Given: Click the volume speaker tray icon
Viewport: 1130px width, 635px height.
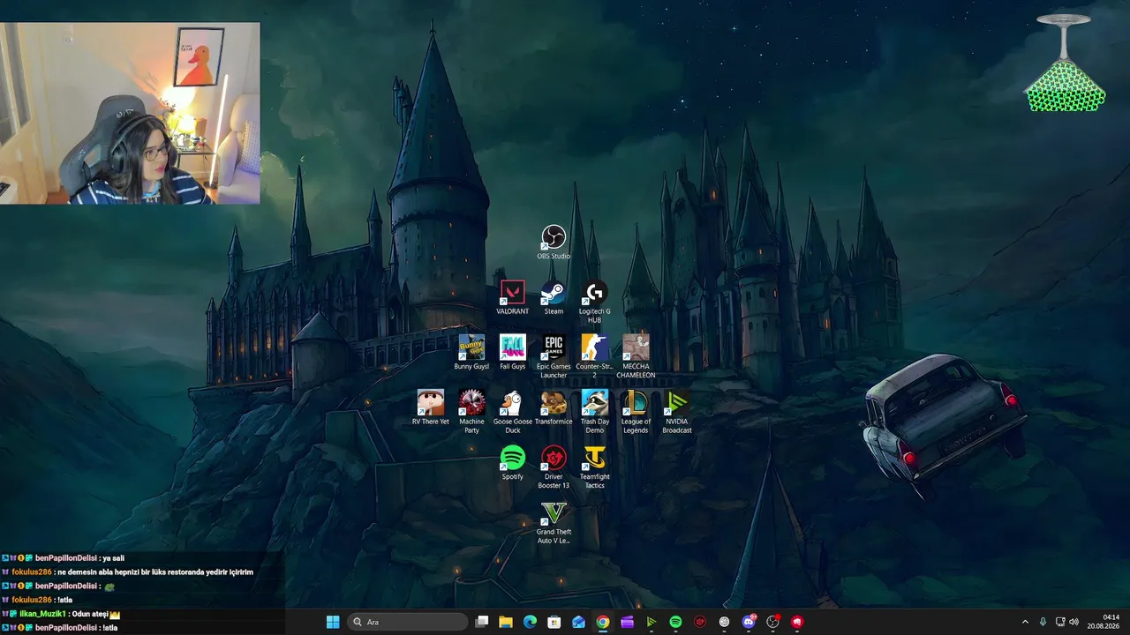Looking at the screenshot, I should pyautogui.click(x=1074, y=622).
